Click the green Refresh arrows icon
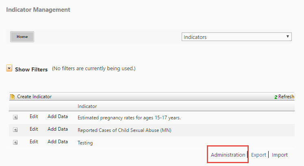This screenshot has width=304, height=166. [276, 97]
